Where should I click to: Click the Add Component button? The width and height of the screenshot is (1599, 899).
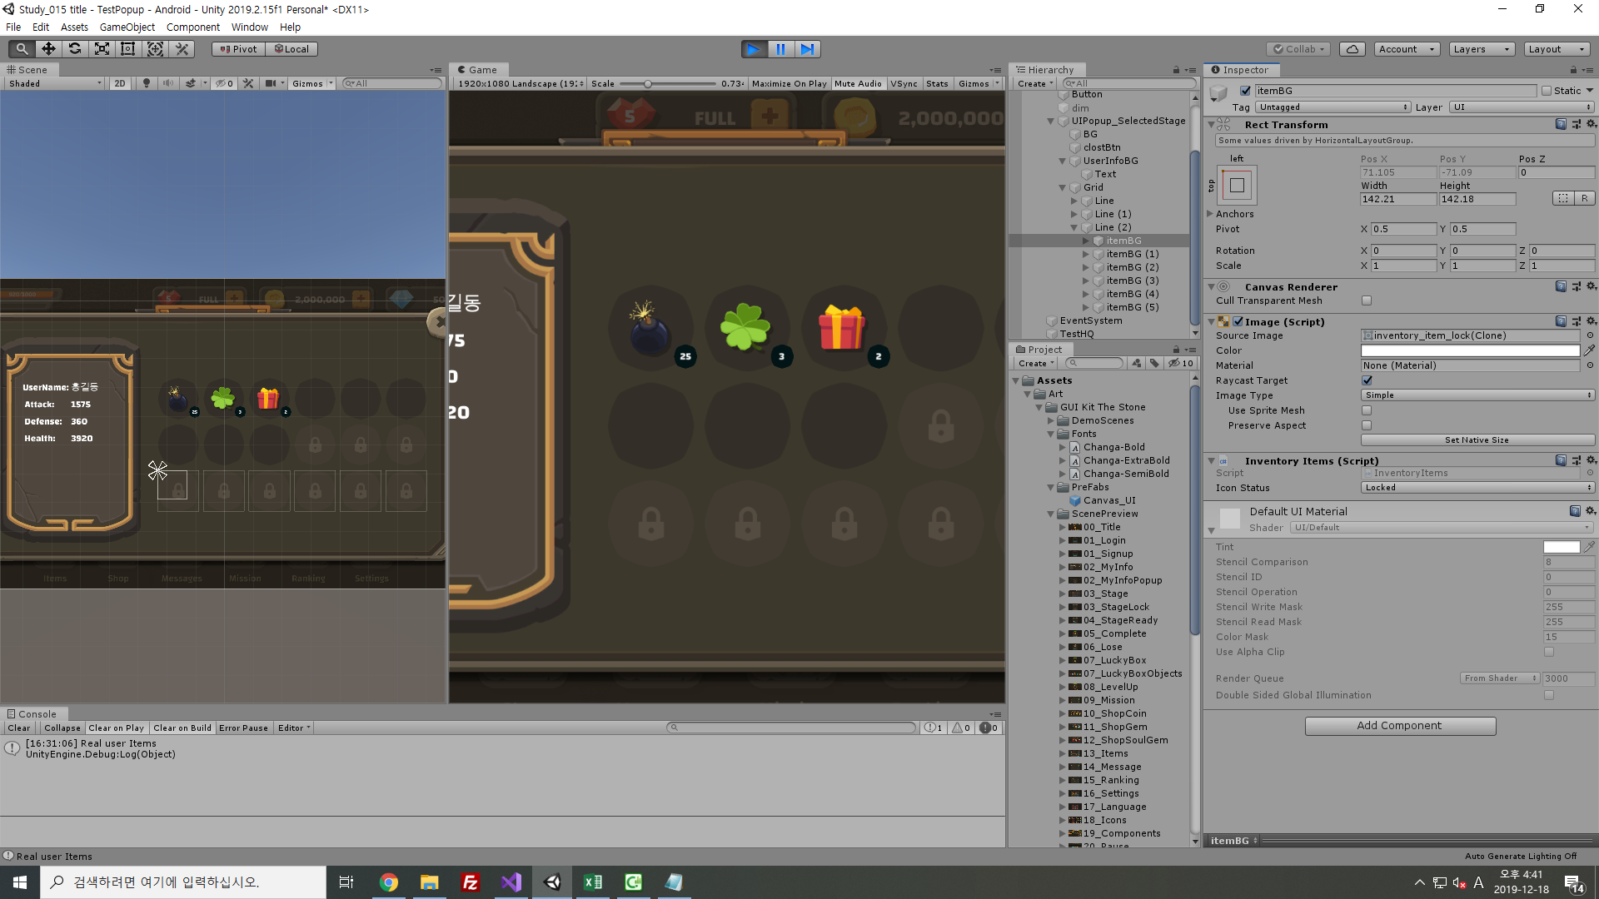pos(1399,726)
